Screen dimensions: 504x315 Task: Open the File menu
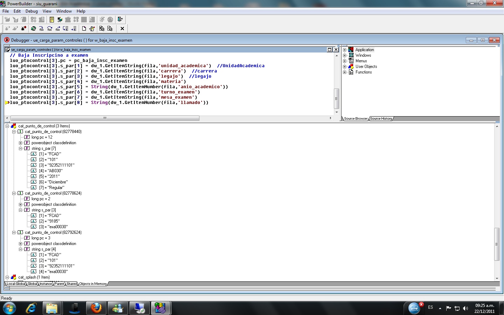(x=6, y=11)
